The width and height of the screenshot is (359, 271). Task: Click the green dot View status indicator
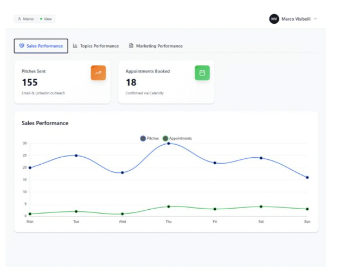[x=41, y=19]
